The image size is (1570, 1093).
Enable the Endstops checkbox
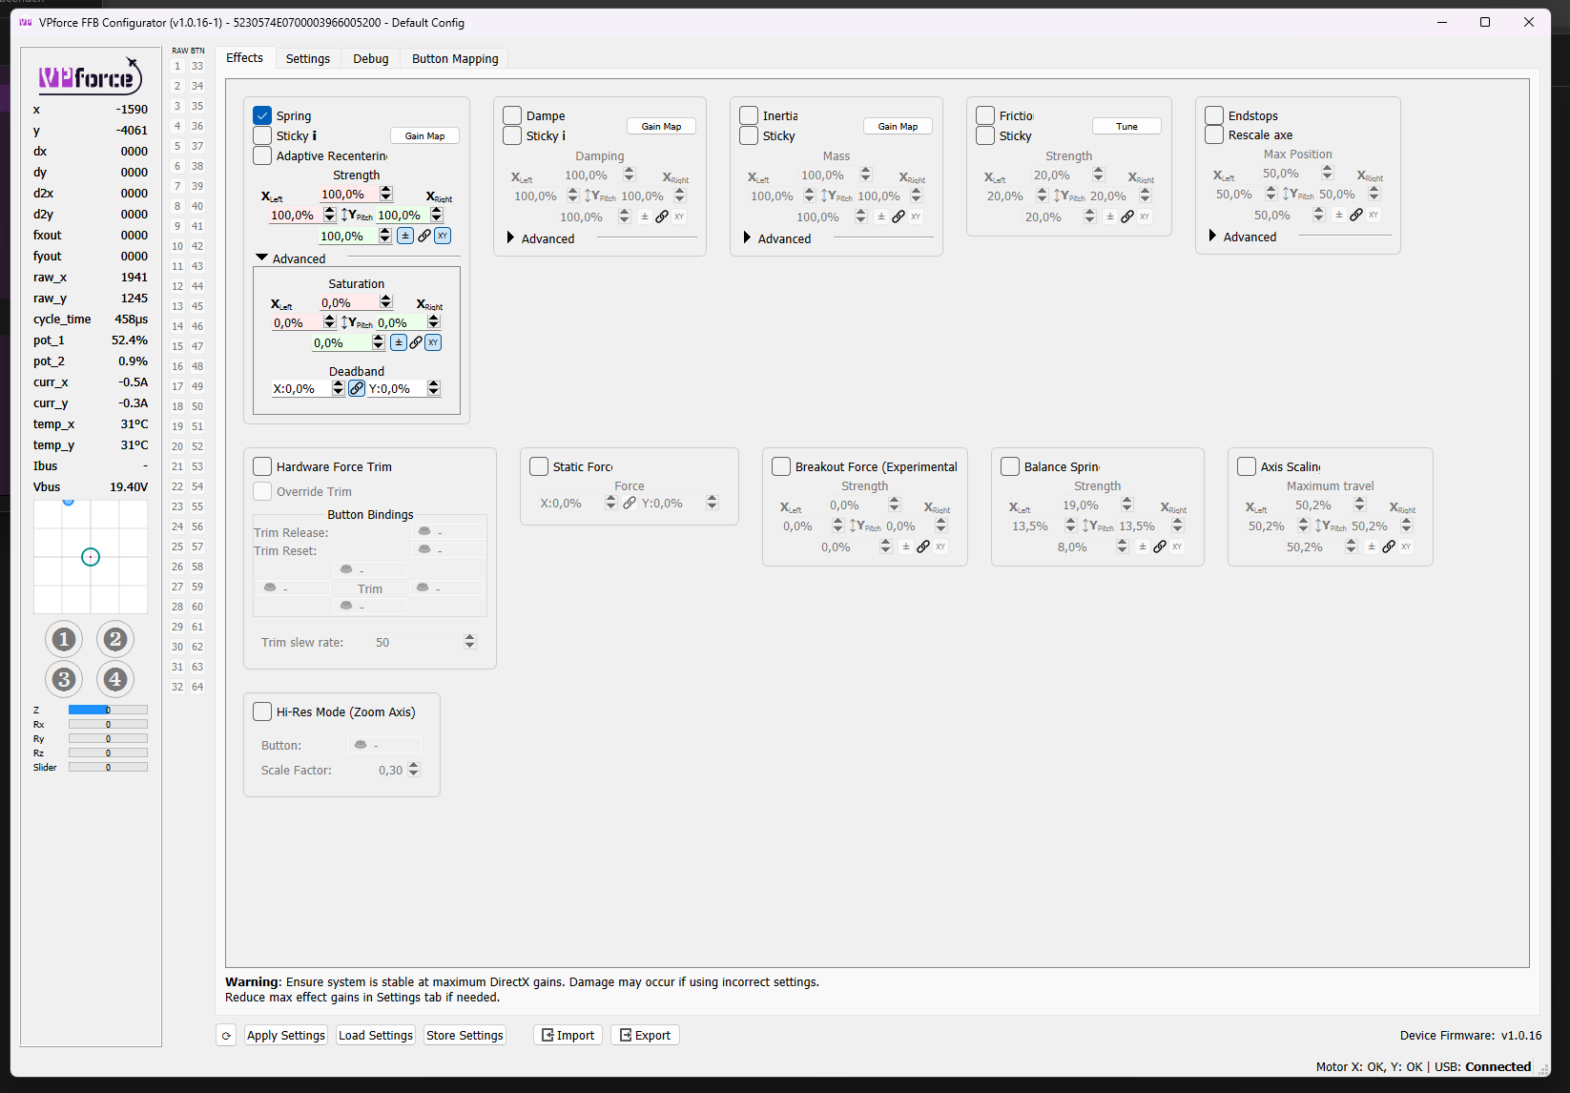pyautogui.click(x=1214, y=115)
